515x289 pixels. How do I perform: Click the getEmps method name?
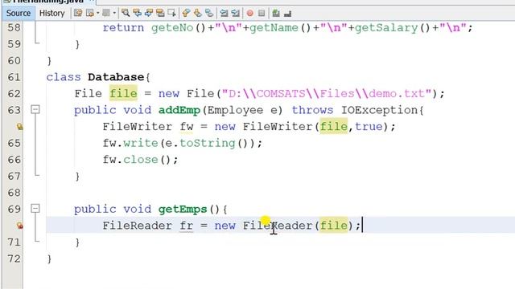(183, 209)
